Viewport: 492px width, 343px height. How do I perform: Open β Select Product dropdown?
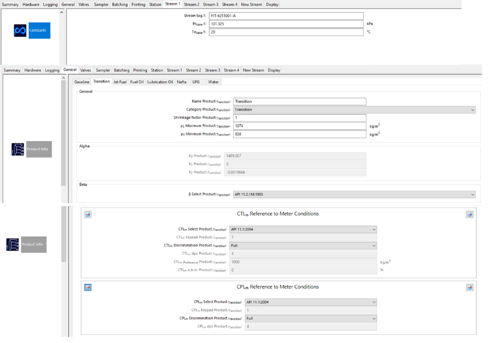354,194
